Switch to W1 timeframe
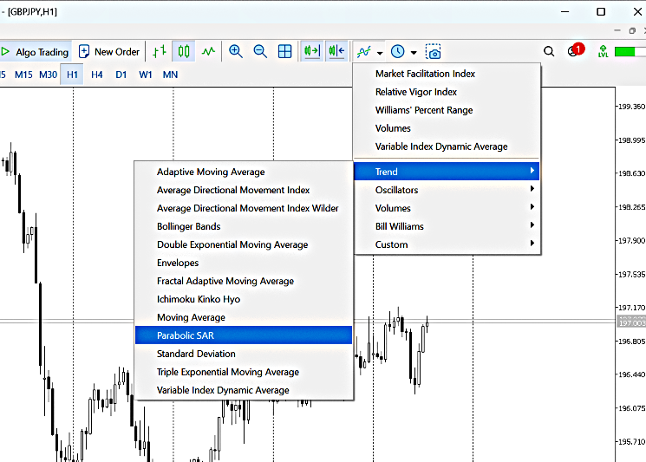The width and height of the screenshot is (646, 462). [x=146, y=75]
